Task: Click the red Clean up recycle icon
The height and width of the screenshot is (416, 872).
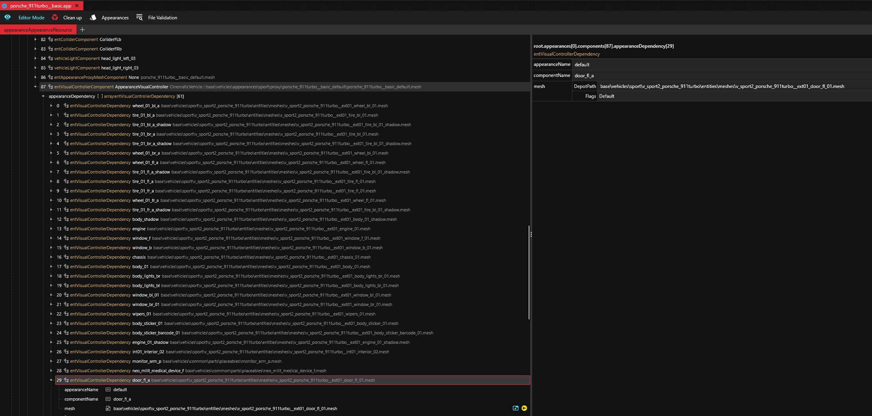Action: [55, 17]
